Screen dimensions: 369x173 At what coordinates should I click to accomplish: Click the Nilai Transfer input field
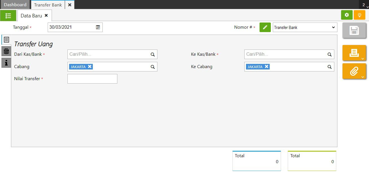(92, 79)
